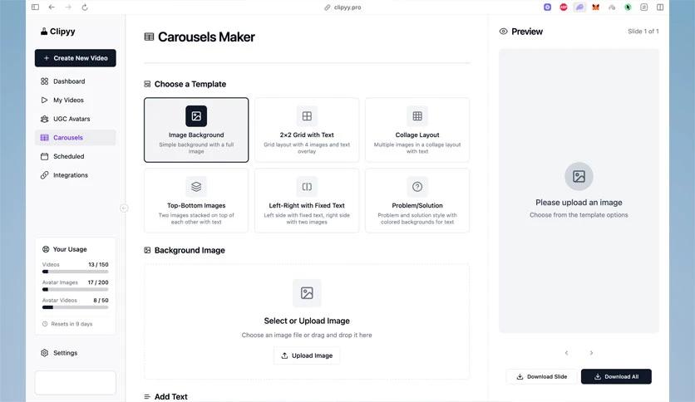
Task: Go to the previous slide in the preview
Action: pyautogui.click(x=567, y=353)
